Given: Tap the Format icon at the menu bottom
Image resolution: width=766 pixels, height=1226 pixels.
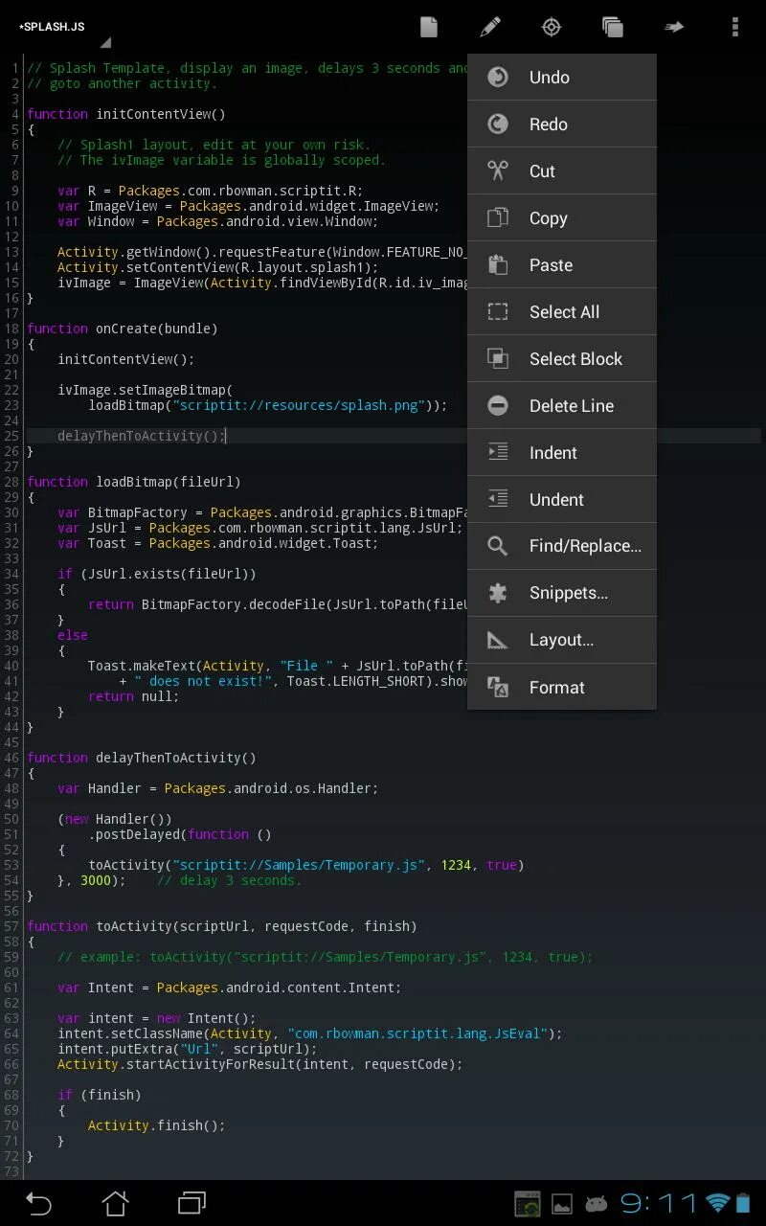Looking at the screenshot, I should [x=497, y=687].
